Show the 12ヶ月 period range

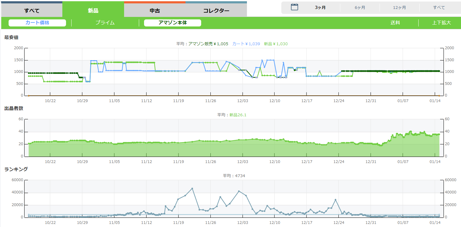pyautogui.click(x=399, y=8)
